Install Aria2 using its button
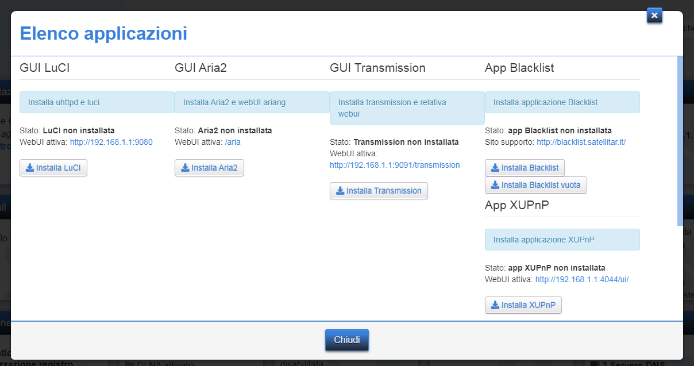This screenshot has height=366, width=694. pyautogui.click(x=209, y=168)
